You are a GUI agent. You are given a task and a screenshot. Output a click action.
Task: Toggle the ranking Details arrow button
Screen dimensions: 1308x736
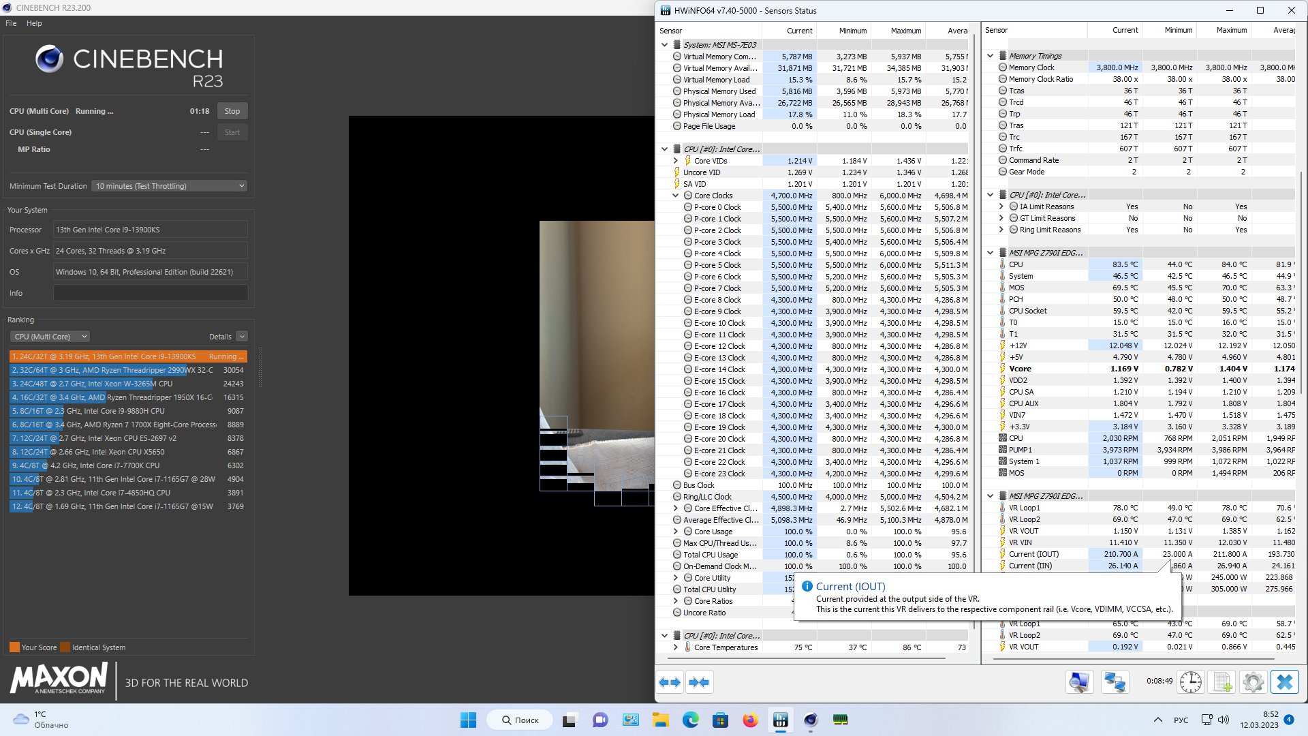pyautogui.click(x=242, y=337)
